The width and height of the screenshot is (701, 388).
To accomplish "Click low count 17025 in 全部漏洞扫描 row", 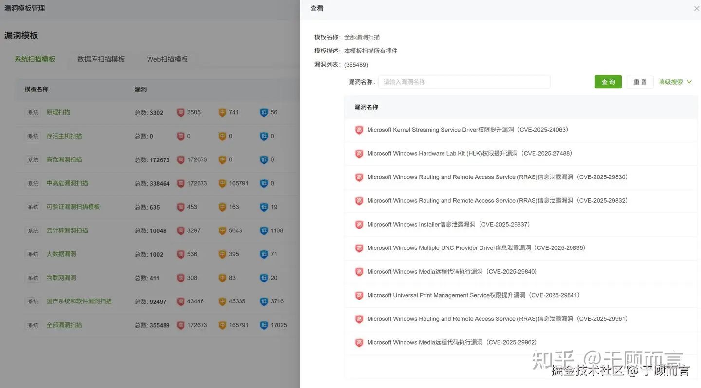I will point(279,325).
